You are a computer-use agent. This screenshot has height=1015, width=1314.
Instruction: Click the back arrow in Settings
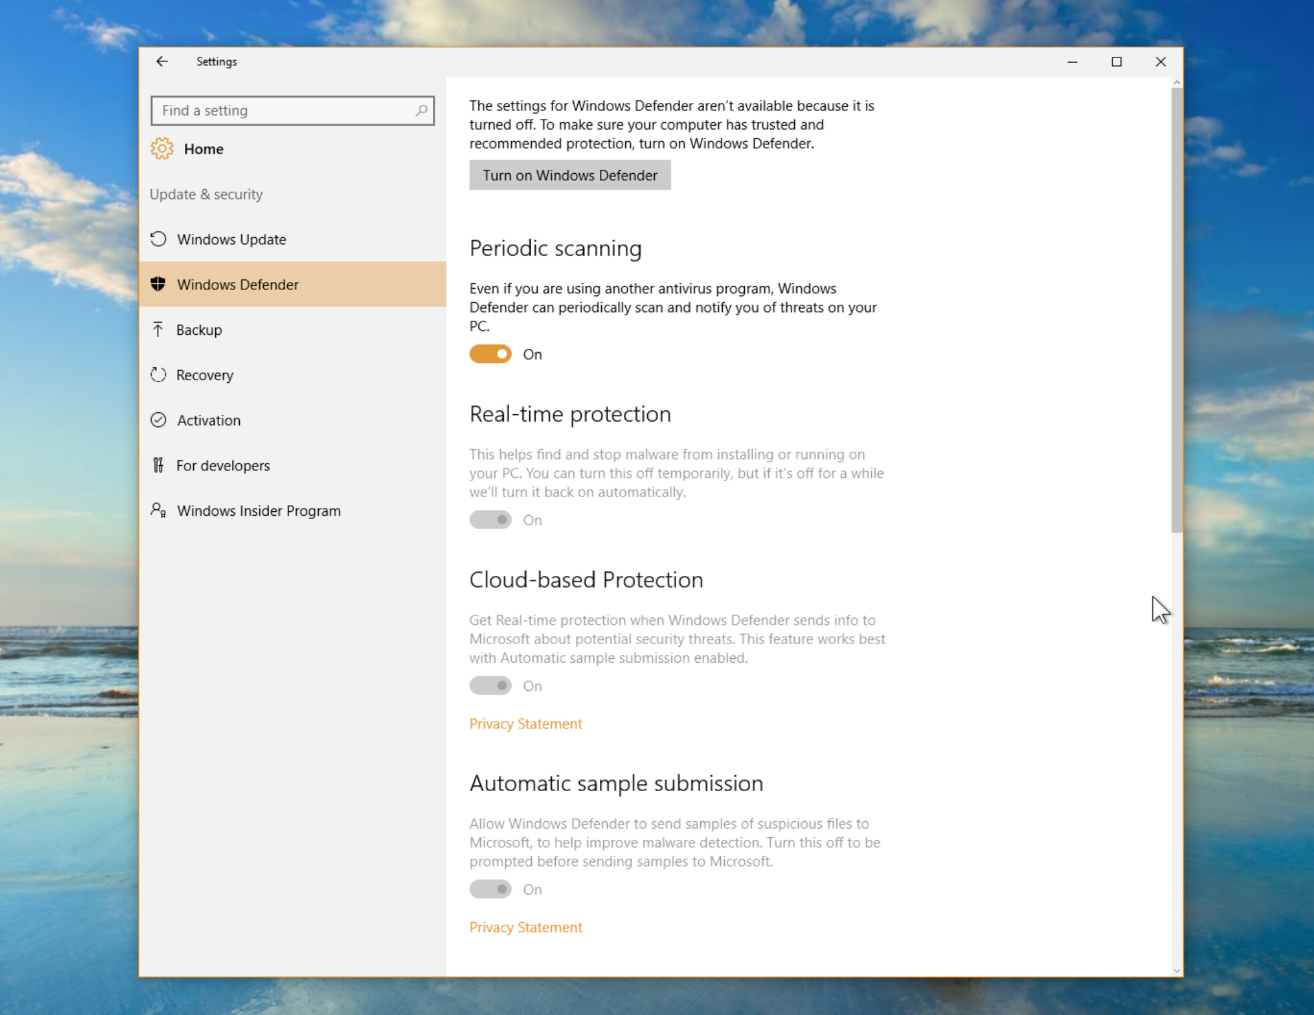click(x=162, y=61)
